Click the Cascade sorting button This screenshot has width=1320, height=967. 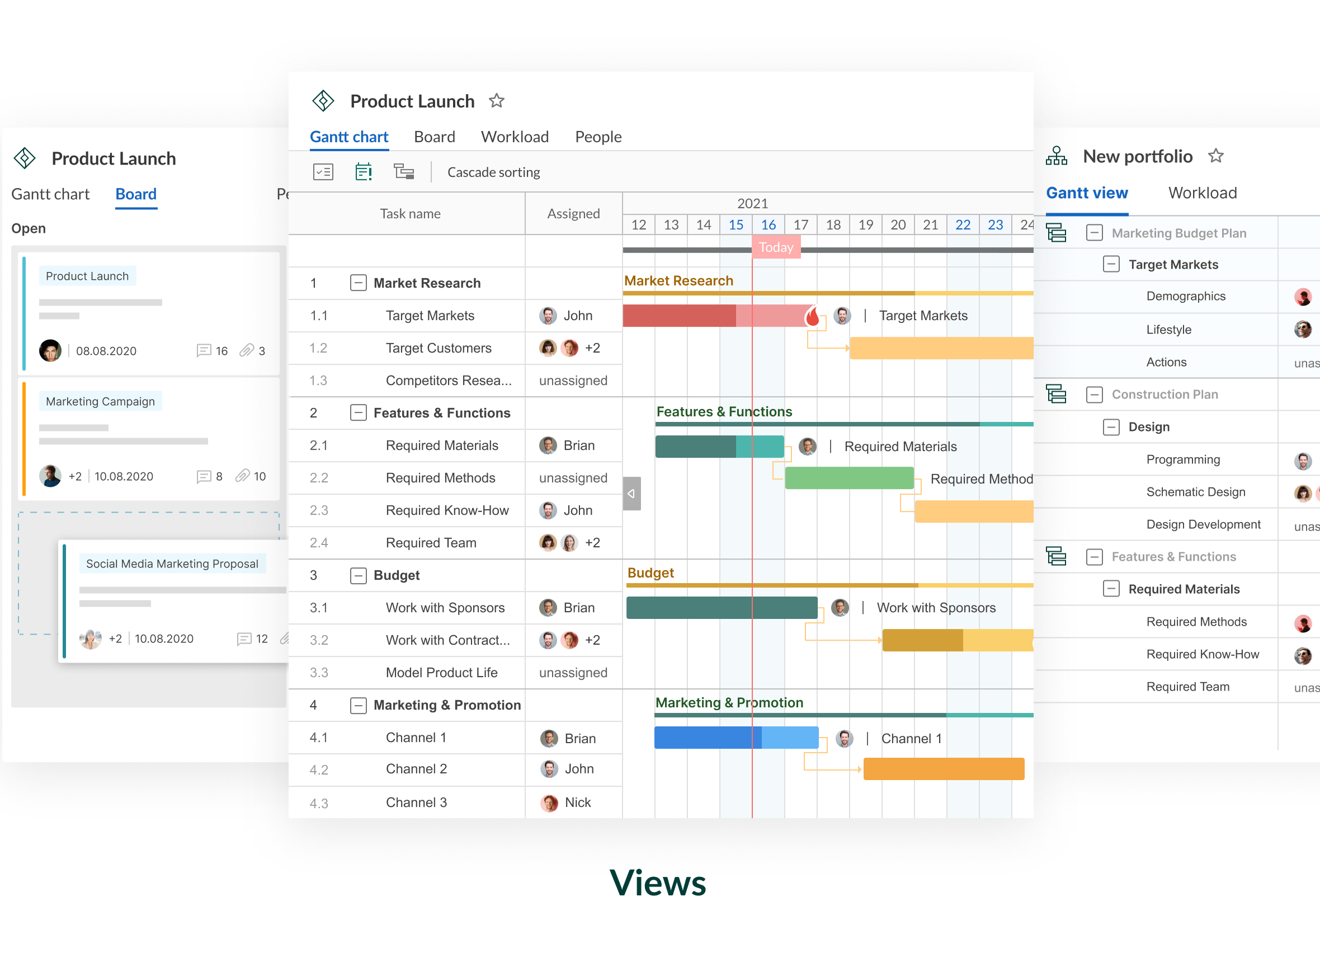(493, 172)
